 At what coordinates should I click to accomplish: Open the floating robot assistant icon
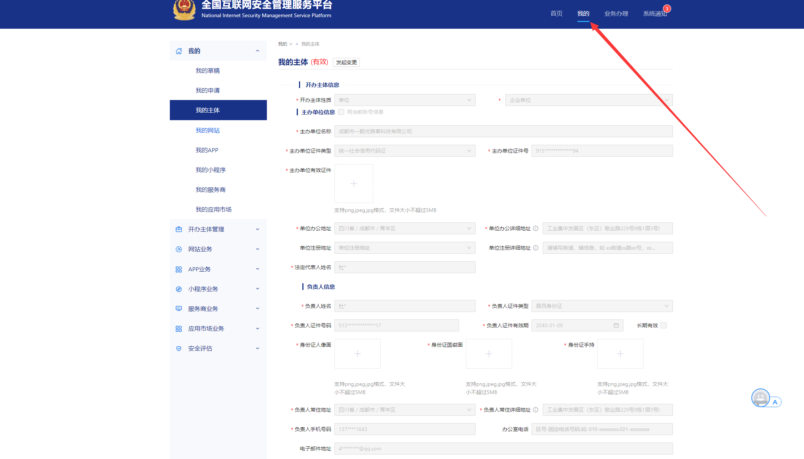(x=761, y=398)
